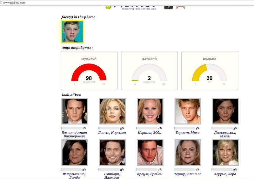Open the Джилленхол, Мэгги link

pos(225,134)
